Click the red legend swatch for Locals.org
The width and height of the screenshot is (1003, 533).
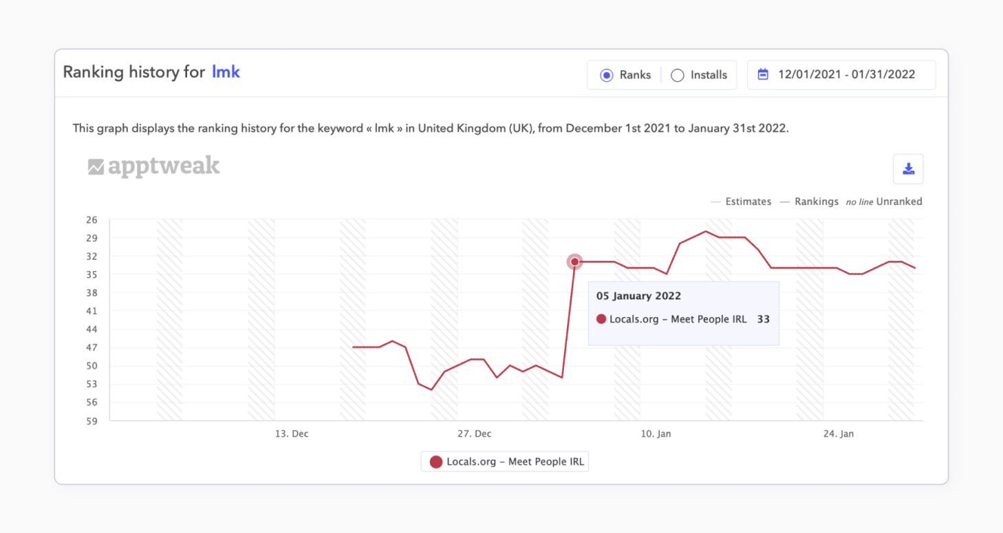pyautogui.click(x=435, y=461)
